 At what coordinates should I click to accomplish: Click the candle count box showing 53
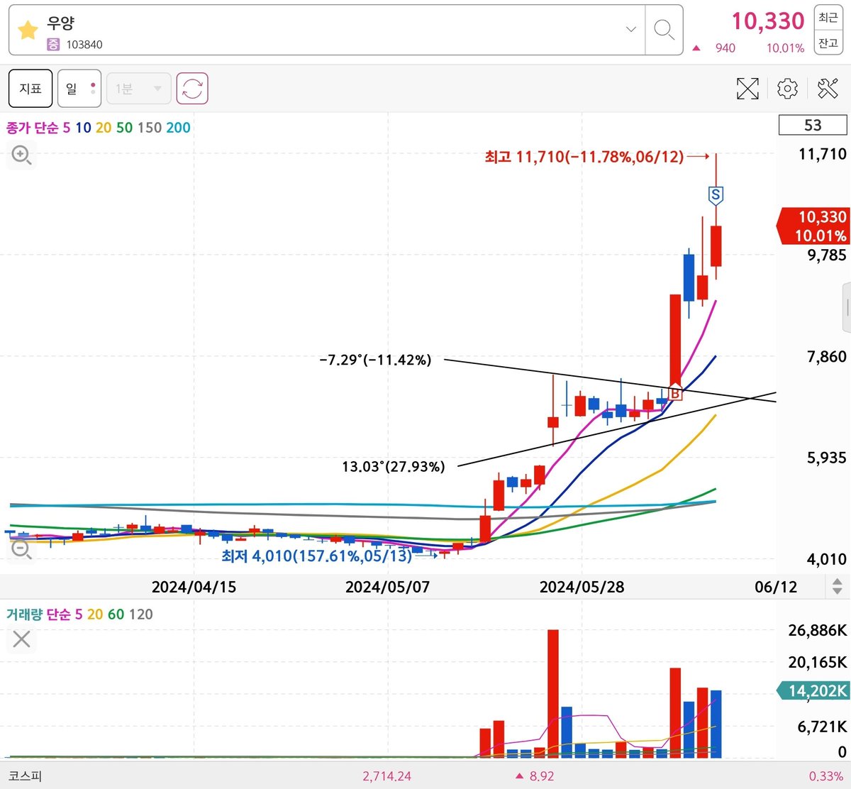pyautogui.click(x=813, y=125)
